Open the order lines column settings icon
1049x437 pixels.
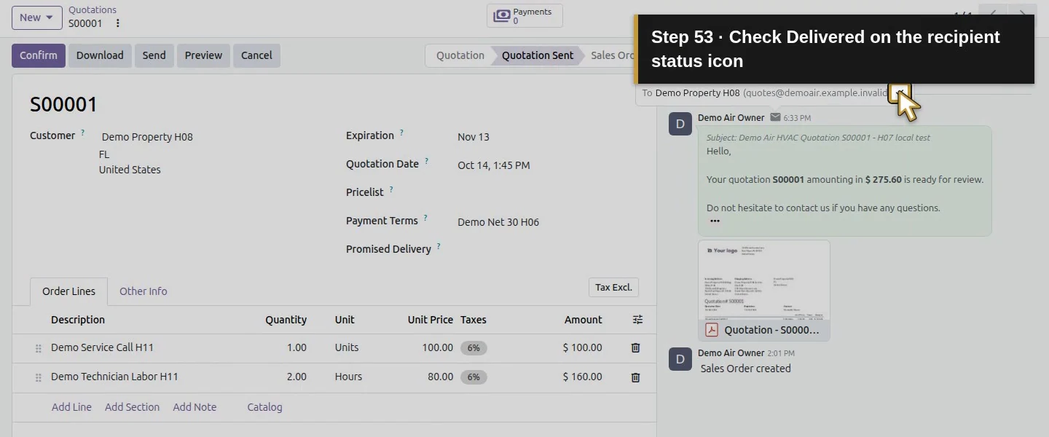pos(637,320)
